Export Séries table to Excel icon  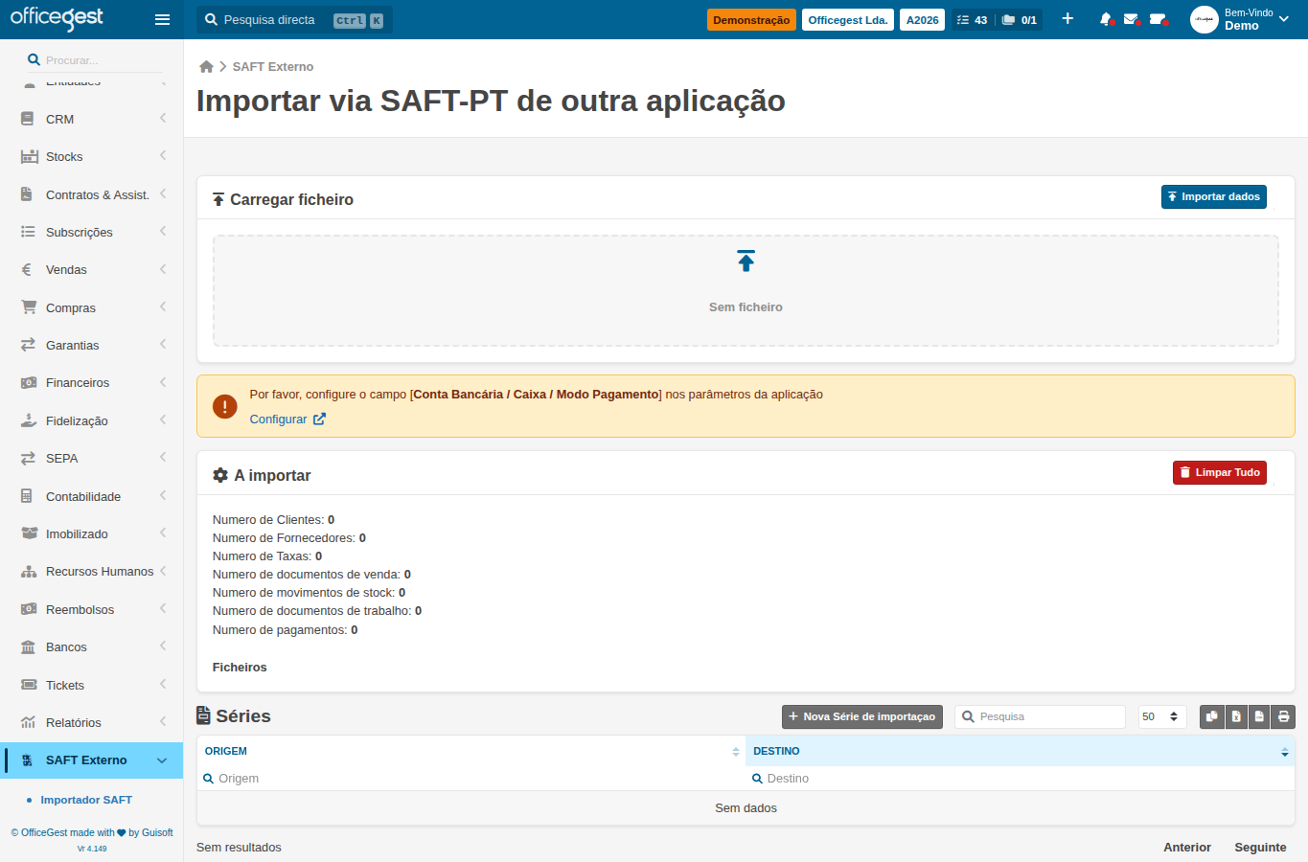click(x=1236, y=716)
